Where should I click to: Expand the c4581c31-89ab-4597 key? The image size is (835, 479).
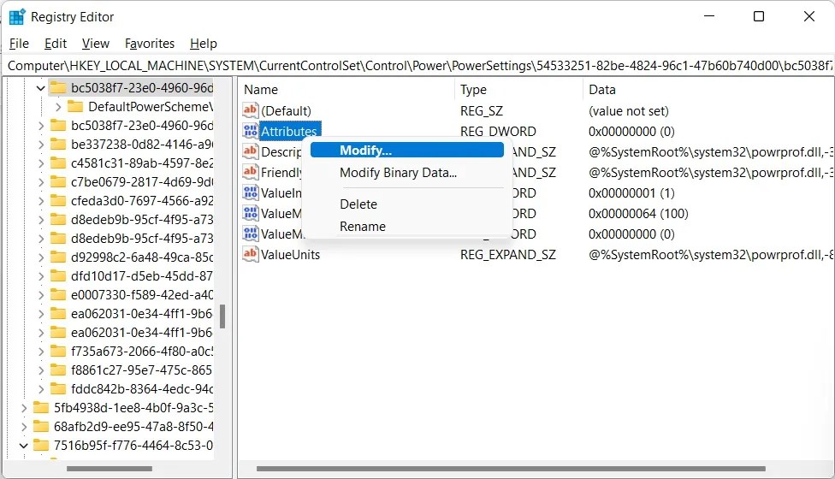pyautogui.click(x=41, y=163)
